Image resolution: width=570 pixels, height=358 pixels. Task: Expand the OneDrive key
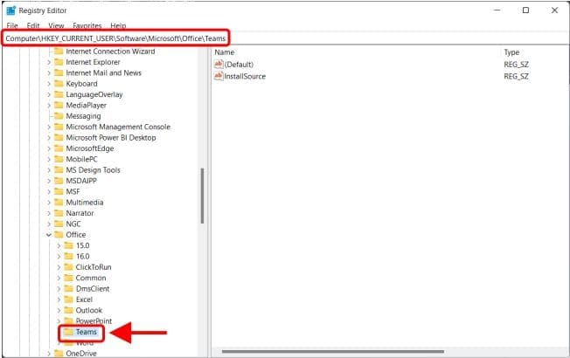point(48,354)
